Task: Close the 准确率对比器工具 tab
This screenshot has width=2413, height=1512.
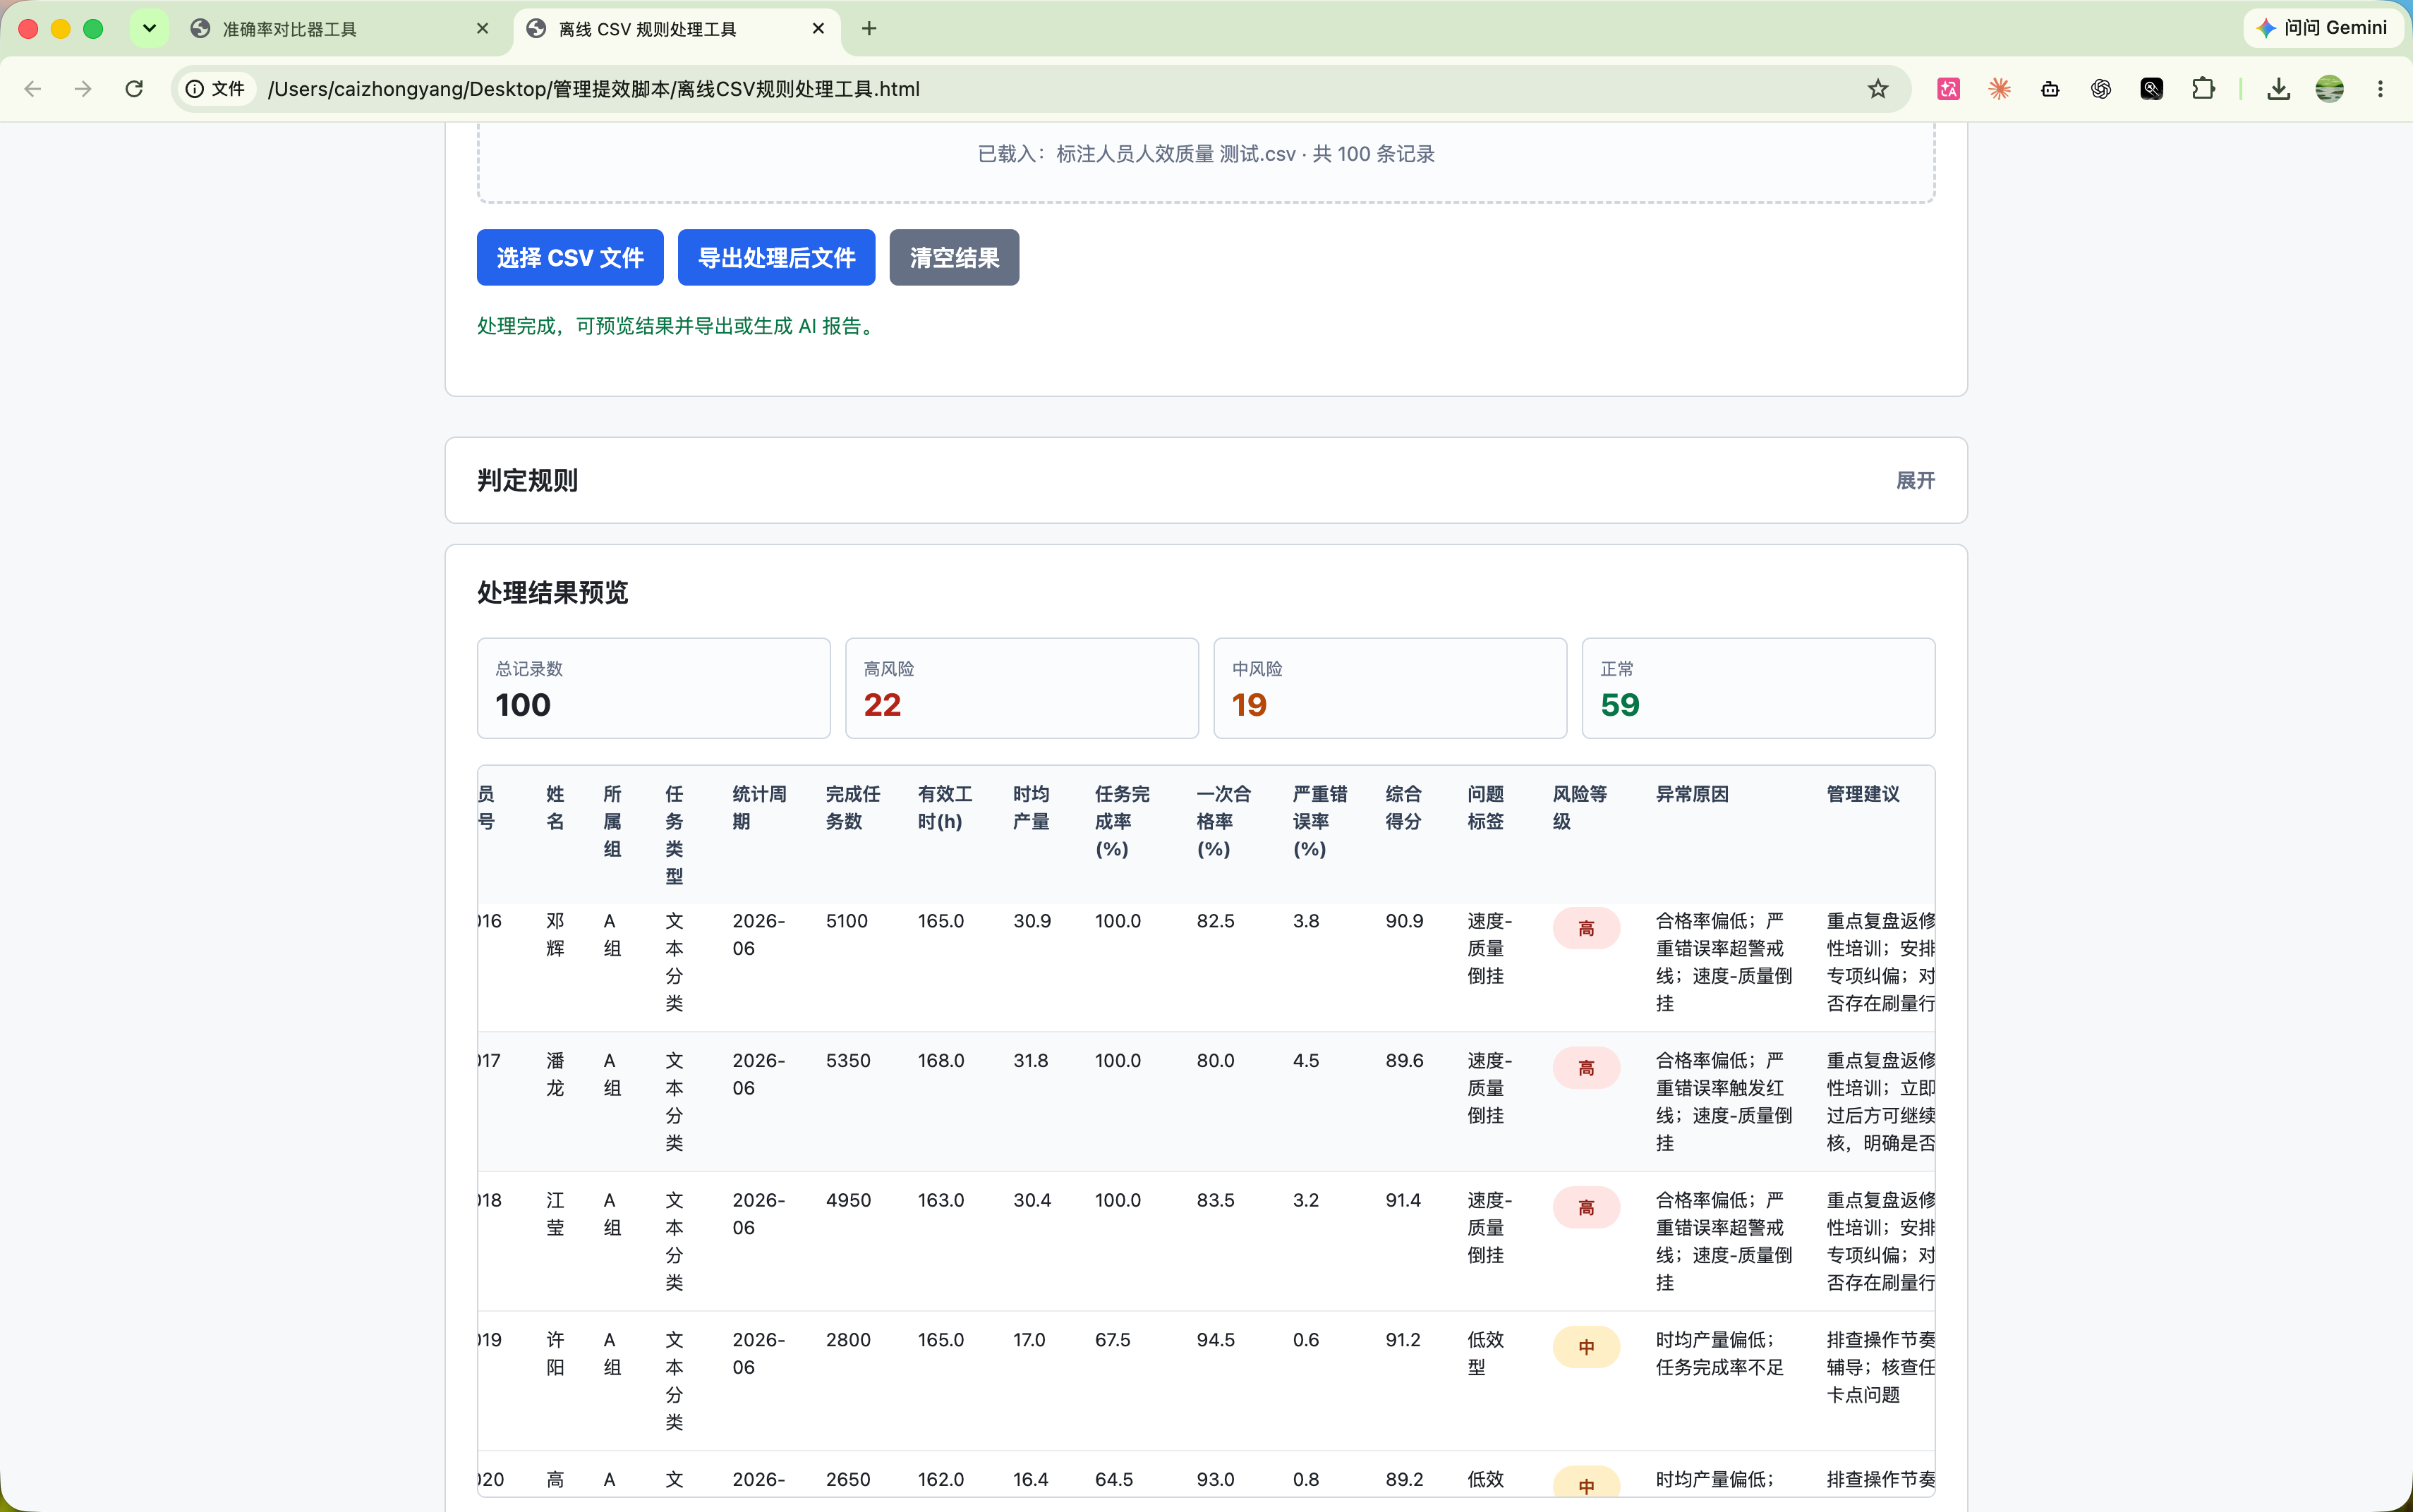Action: tap(483, 29)
